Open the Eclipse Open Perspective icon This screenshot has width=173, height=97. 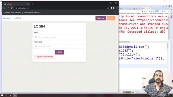[167, 6]
